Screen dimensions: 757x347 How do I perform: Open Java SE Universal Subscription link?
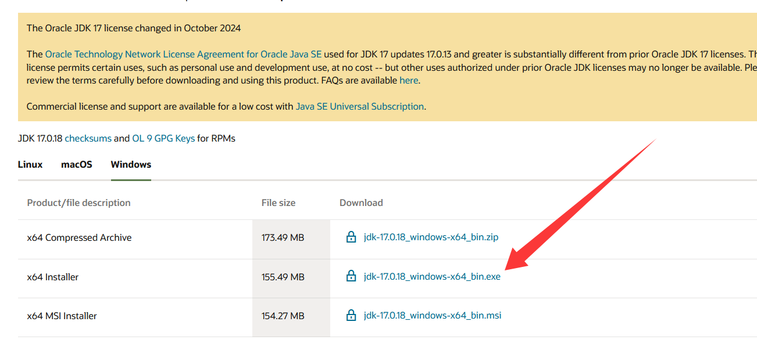(359, 107)
